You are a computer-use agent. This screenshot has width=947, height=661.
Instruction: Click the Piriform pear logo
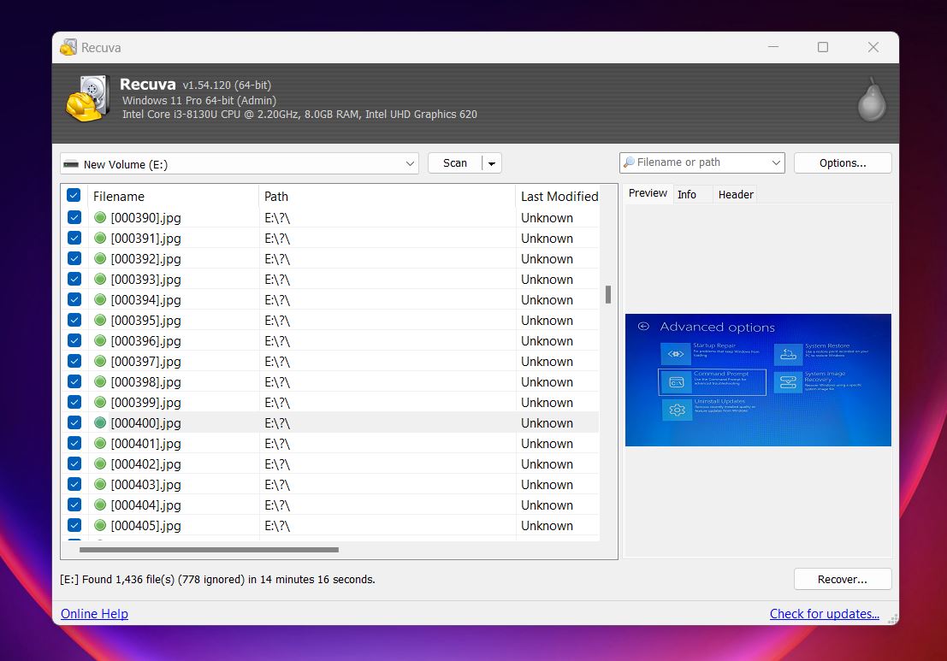(872, 100)
